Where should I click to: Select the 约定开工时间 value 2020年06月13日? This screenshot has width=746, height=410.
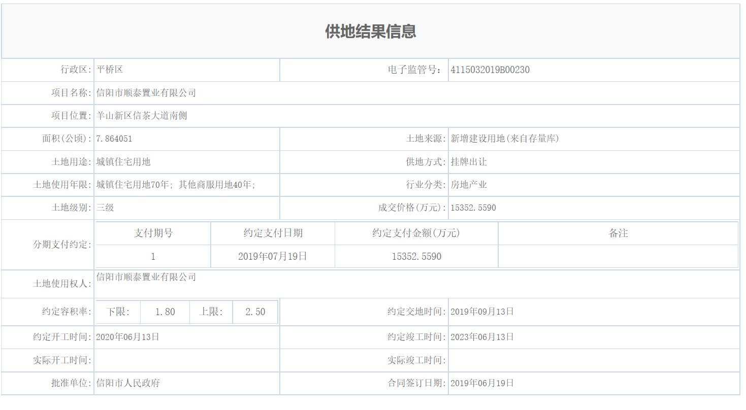click(128, 337)
